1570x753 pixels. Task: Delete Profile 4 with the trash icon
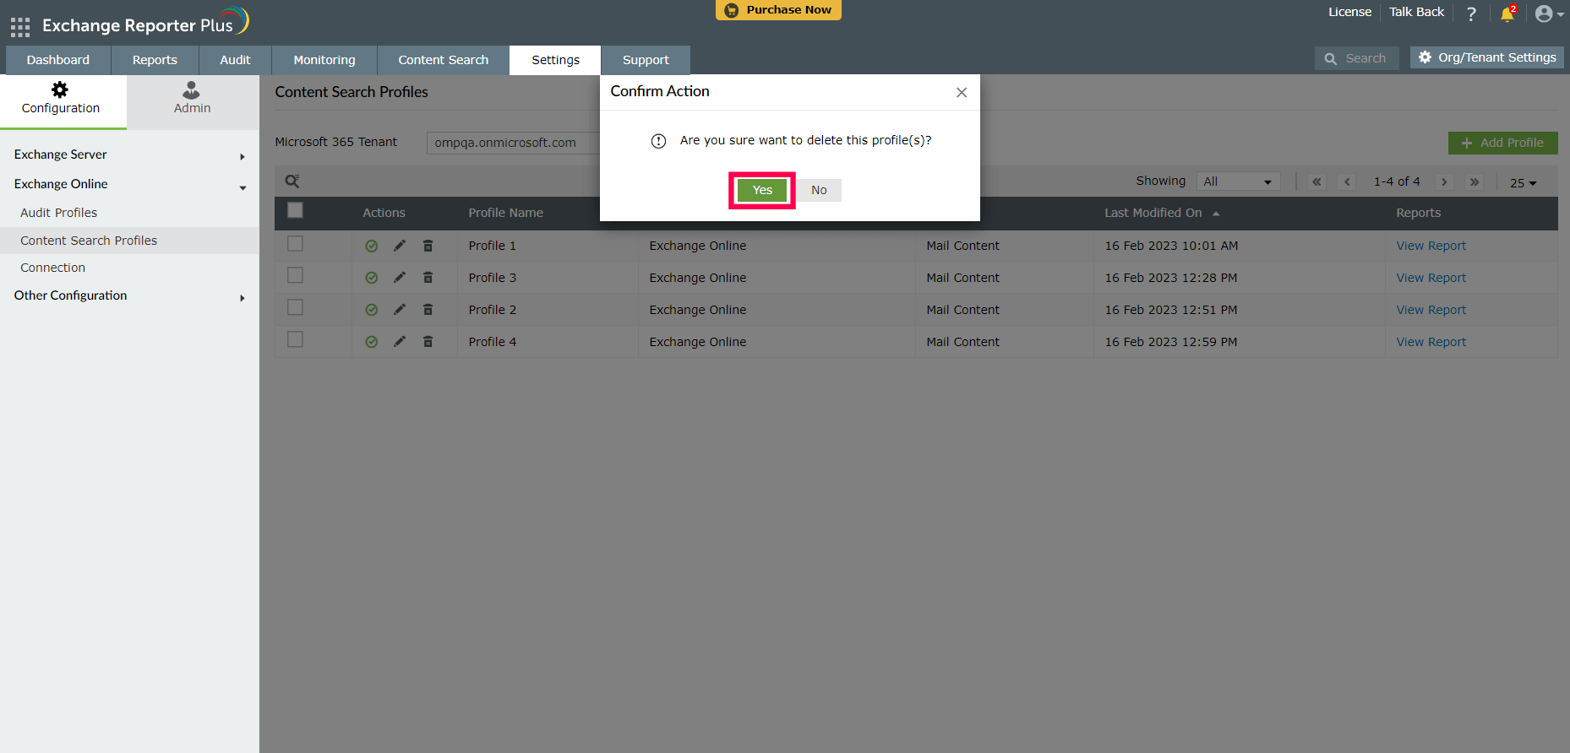428,342
